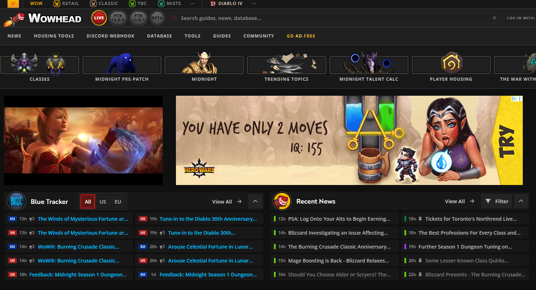Switch to PTR 12.0.1 version
Viewport: 536px width, 290px height.
pos(138,18)
